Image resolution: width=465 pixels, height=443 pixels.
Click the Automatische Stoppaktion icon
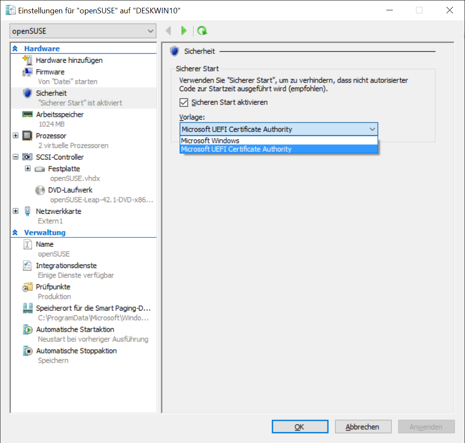pyautogui.click(x=28, y=351)
